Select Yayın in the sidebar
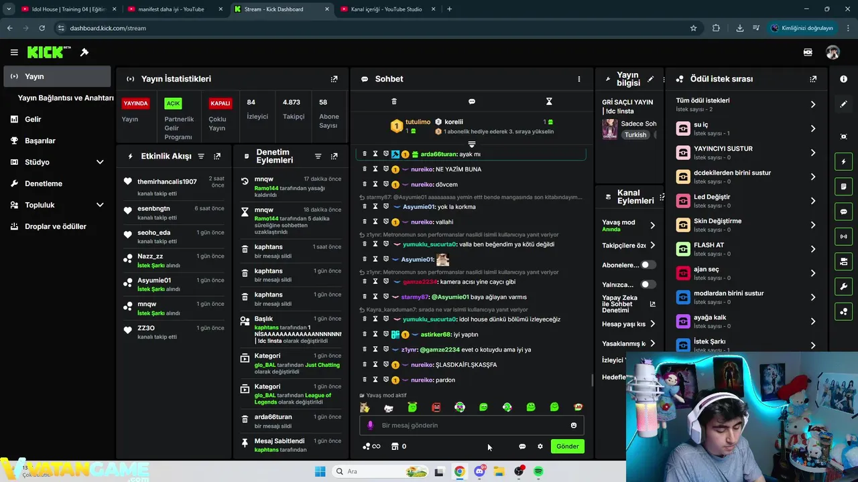Image resolution: width=858 pixels, height=482 pixels. 57,76
